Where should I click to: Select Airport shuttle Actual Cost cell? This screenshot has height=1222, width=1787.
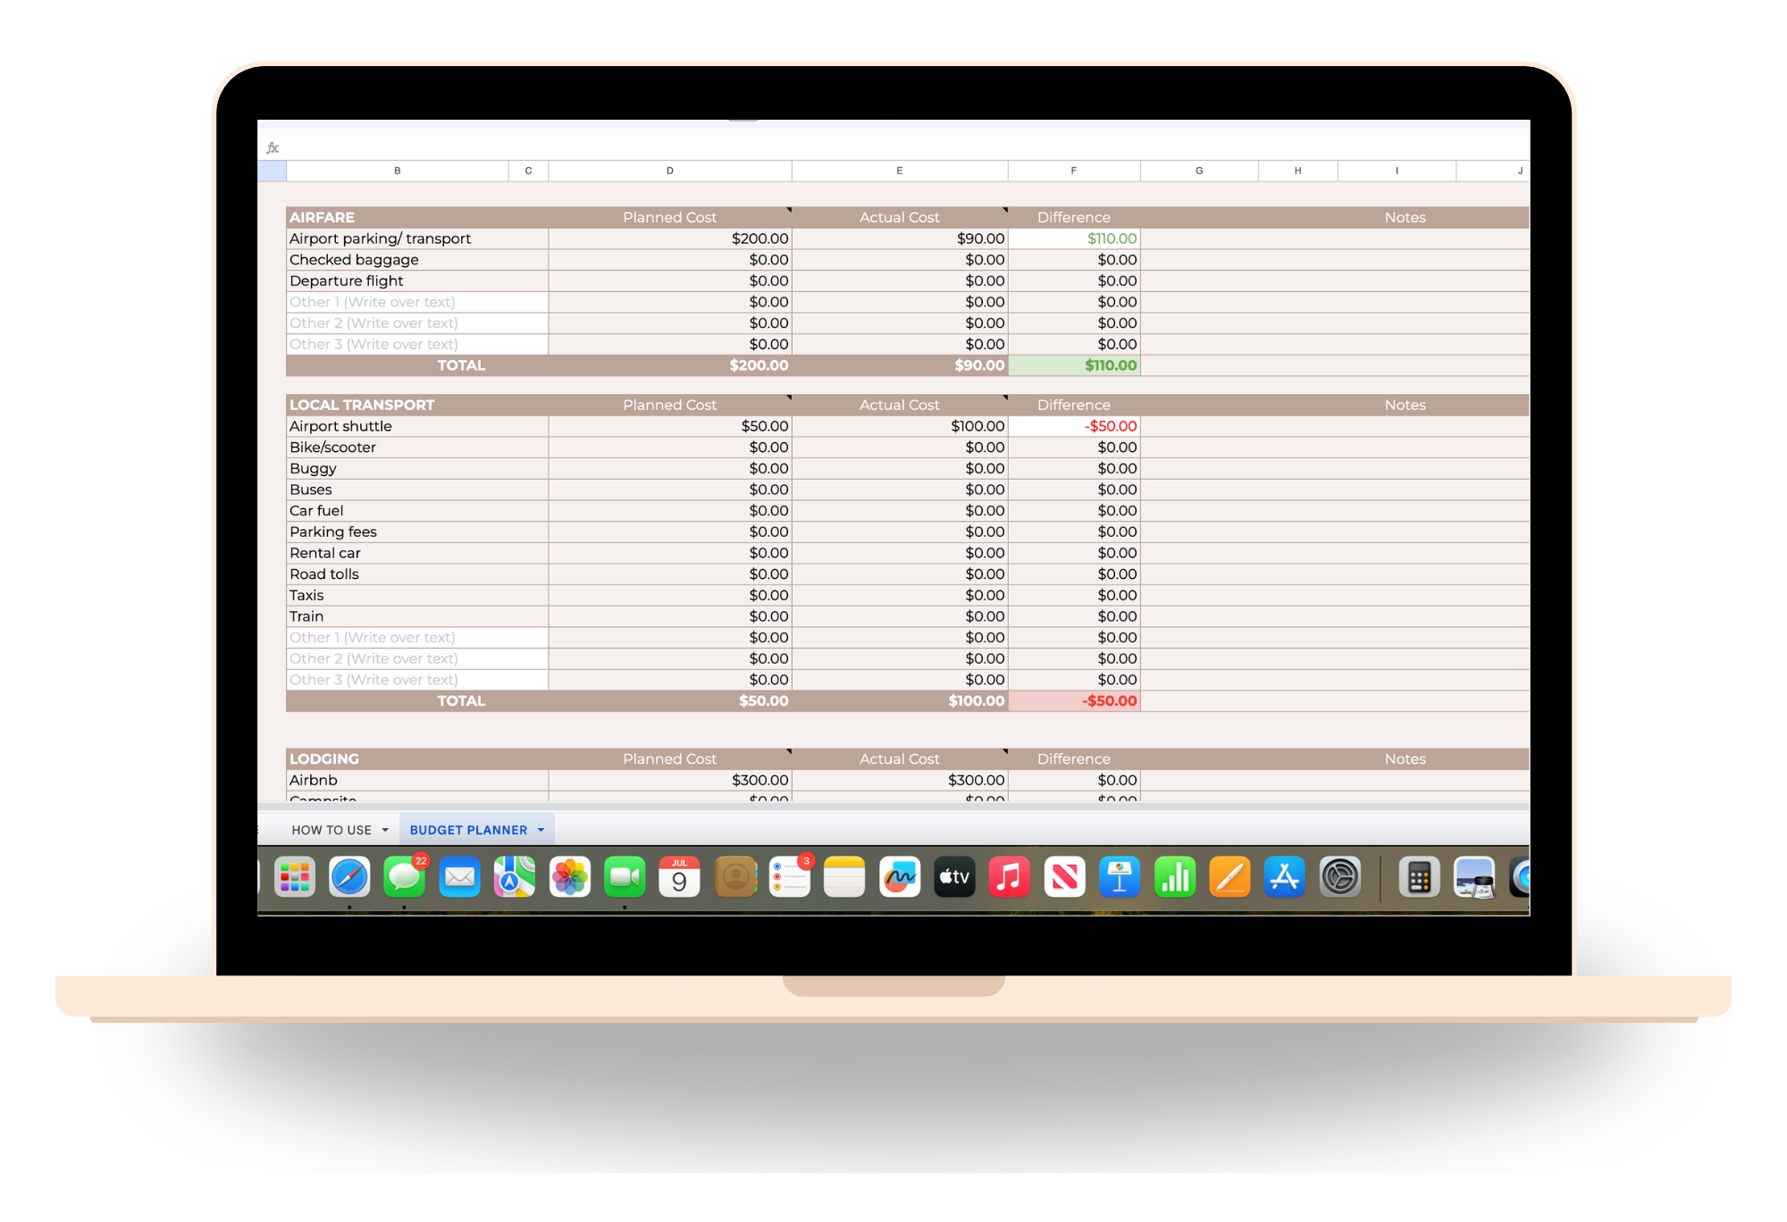point(900,426)
